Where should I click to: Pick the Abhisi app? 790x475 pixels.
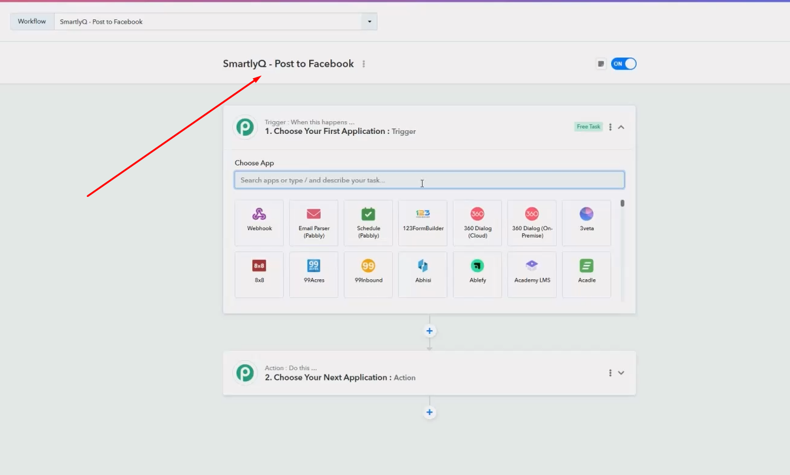click(x=423, y=274)
